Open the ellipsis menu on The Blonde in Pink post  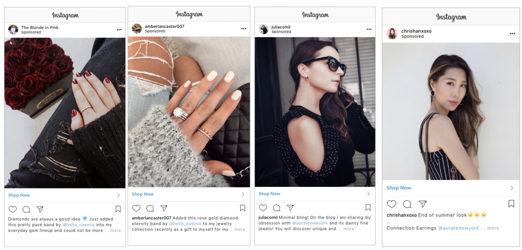point(119,30)
